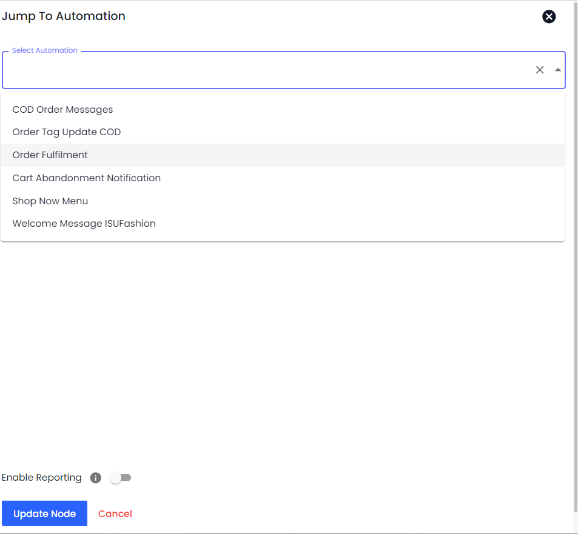Choose COD Order Messages from the list
The height and width of the screenshot is (534, 578).
63,110
